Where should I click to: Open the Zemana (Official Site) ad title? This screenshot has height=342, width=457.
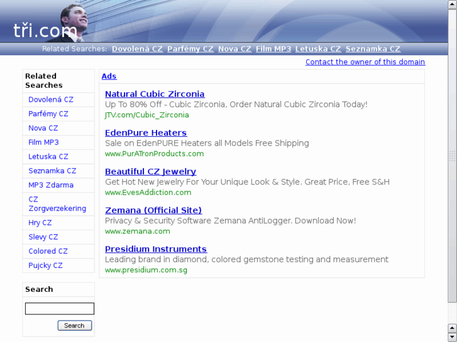click(x=153, y=210)
